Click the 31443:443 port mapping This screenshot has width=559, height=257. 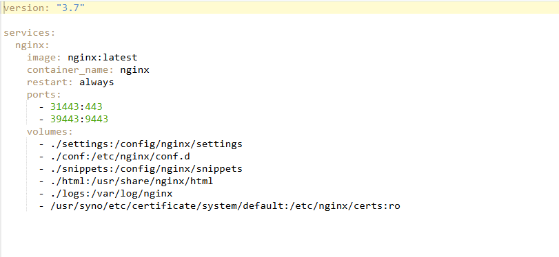pyautogui.click(x=77, y=107)
